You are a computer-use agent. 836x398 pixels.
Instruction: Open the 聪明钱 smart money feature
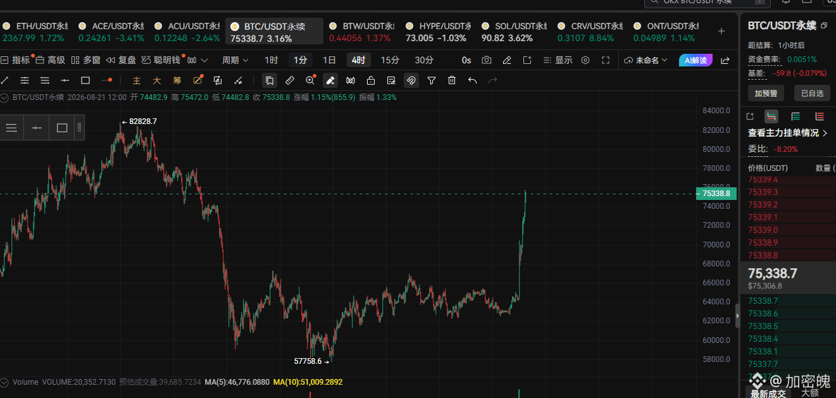click(161, 60)
